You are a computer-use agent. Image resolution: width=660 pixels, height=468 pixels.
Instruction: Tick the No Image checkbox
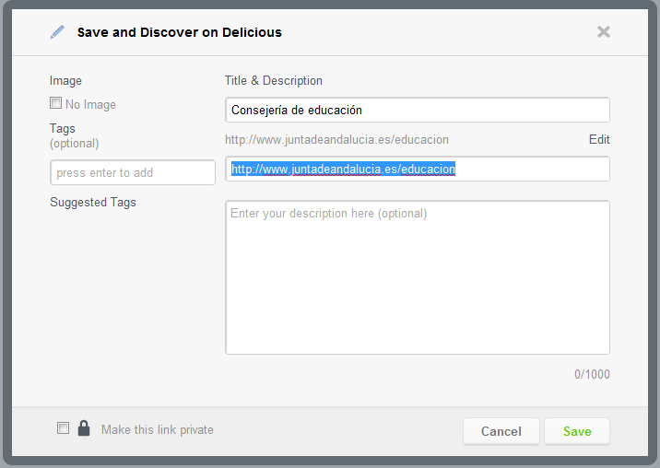click(56, 104)
